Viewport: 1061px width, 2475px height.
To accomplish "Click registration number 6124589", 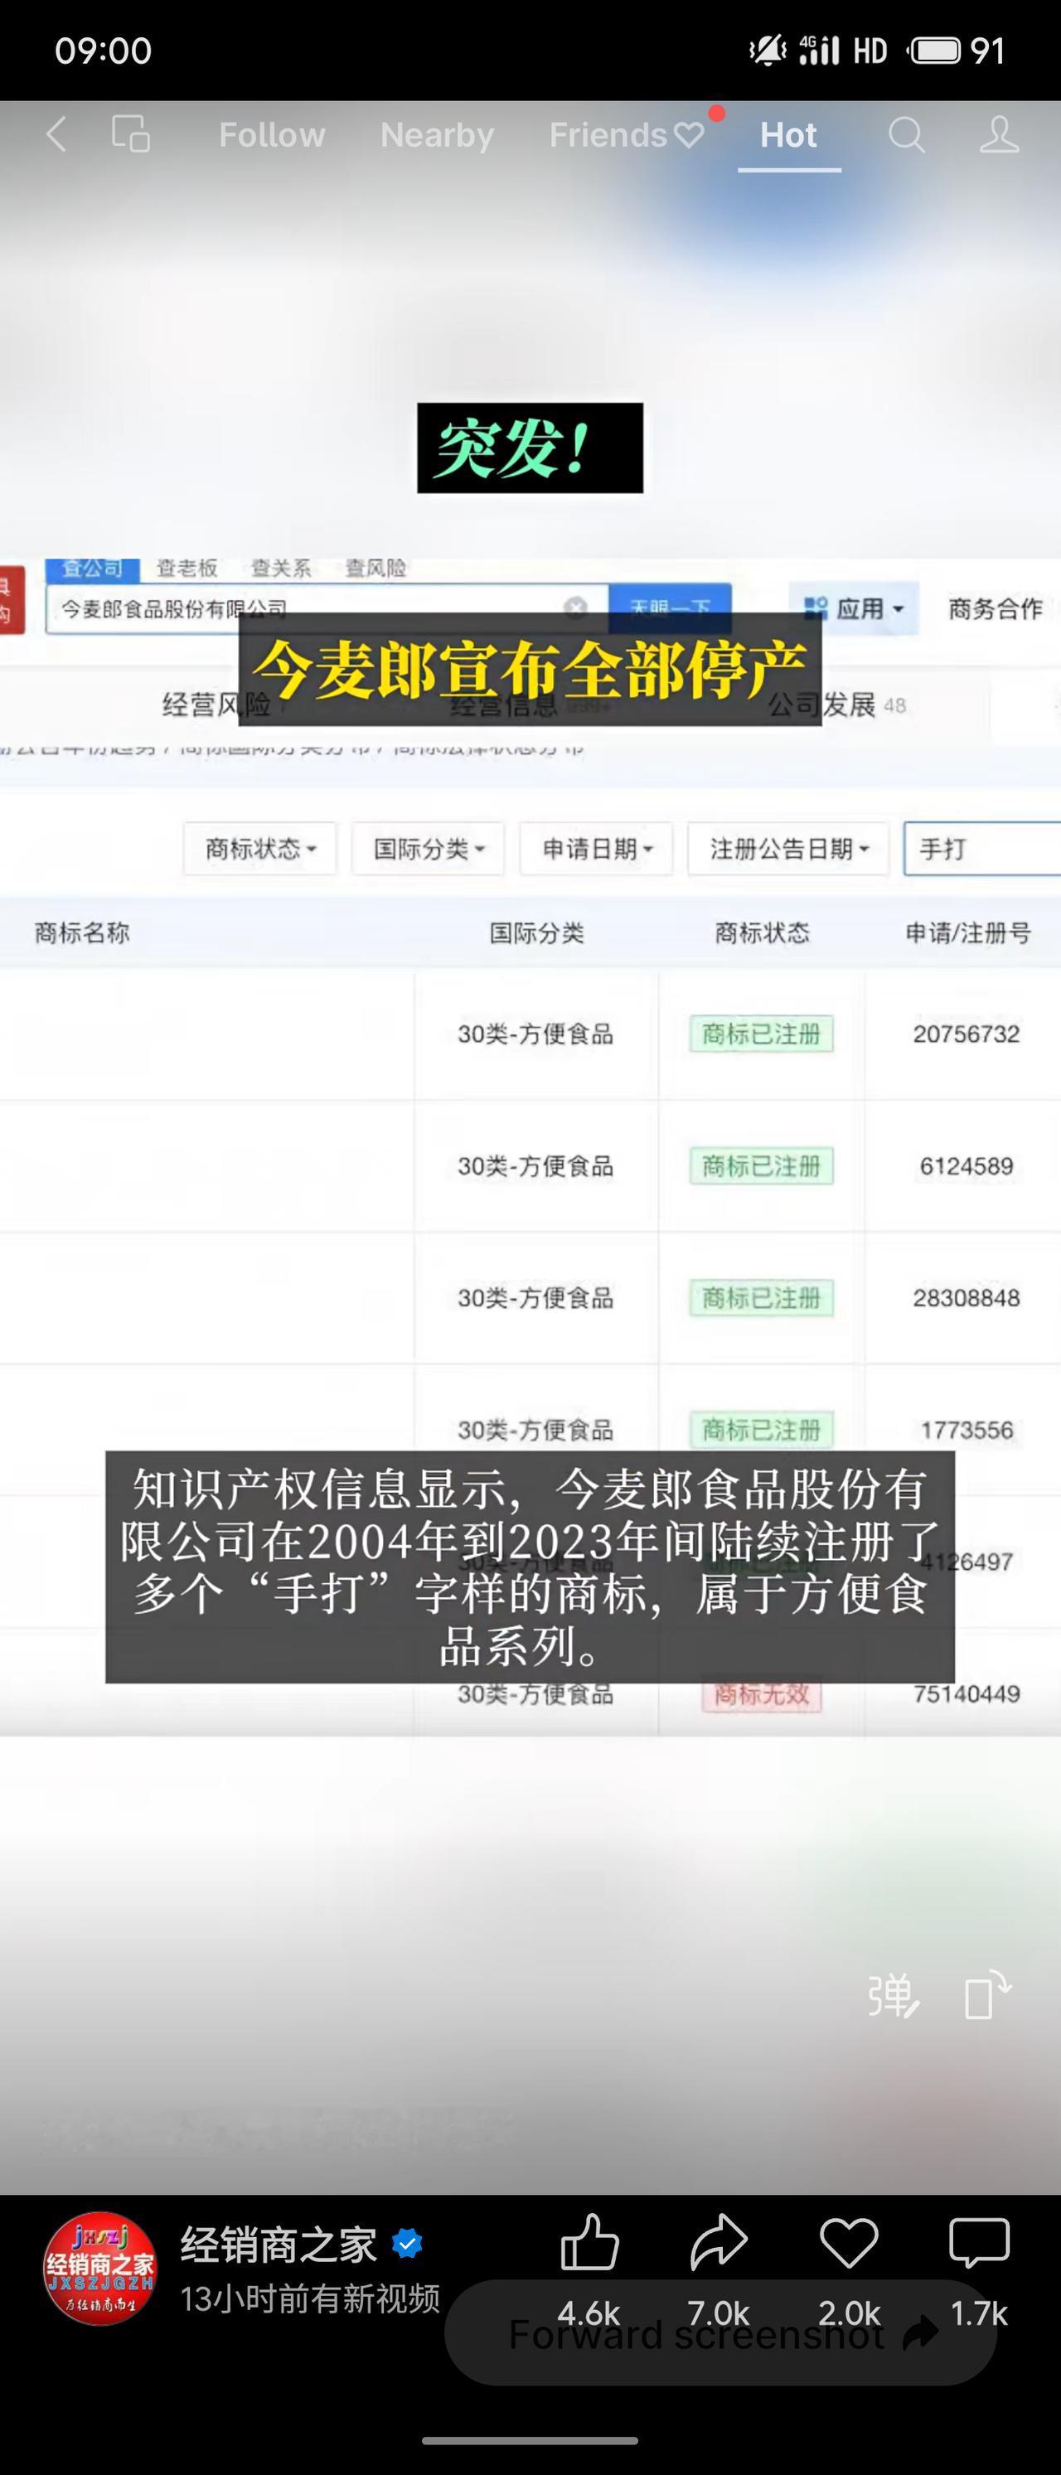I will tap(966, 1165).
